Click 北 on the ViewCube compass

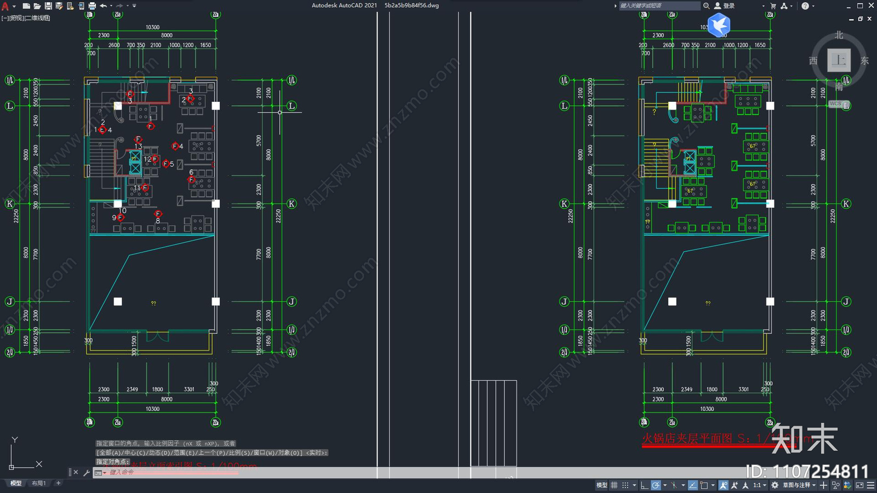pos(839,35)
